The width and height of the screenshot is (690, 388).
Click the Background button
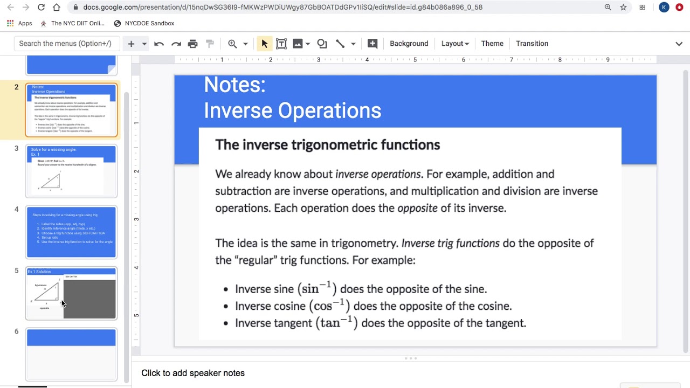tap(409, 44)
